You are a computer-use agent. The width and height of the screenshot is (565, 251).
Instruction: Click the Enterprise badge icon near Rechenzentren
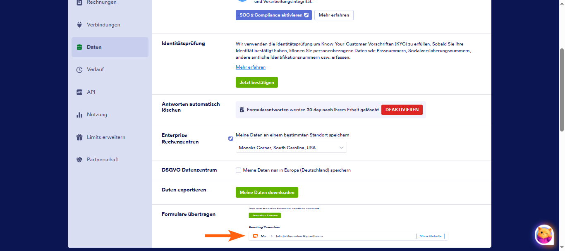[x=230, y=139]
